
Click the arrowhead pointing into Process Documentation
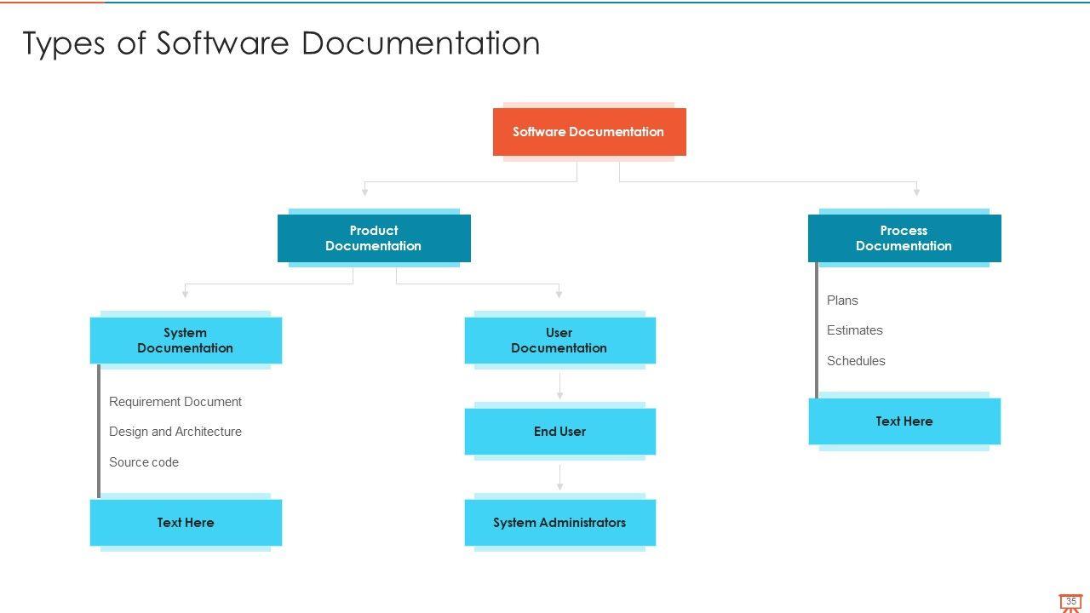(916, 192)
